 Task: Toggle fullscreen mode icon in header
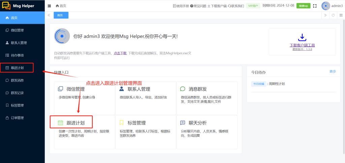tap(315, 6)
